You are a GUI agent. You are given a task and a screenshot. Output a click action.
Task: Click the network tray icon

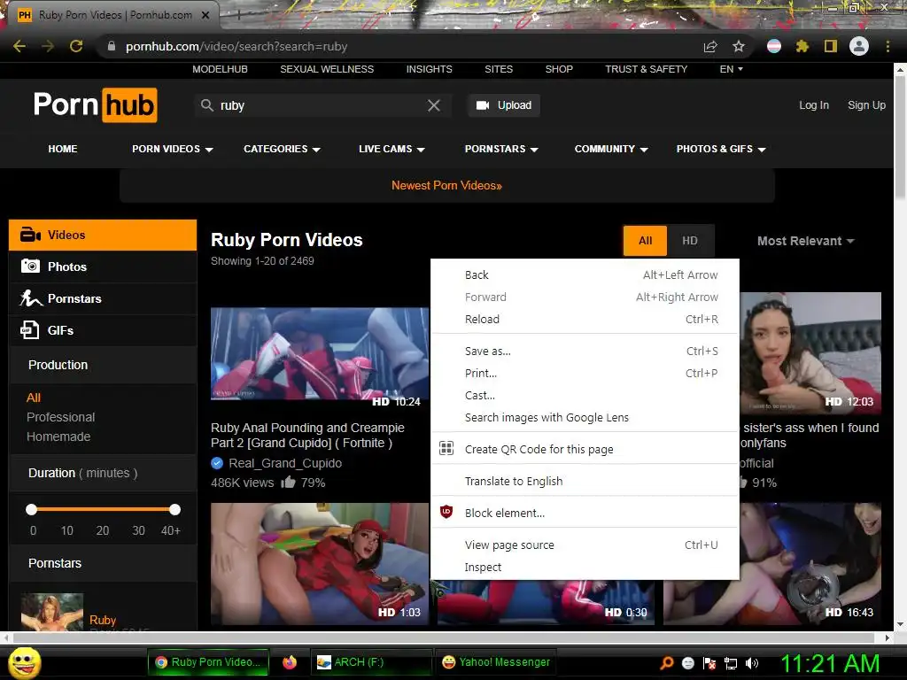coord(731,663)
